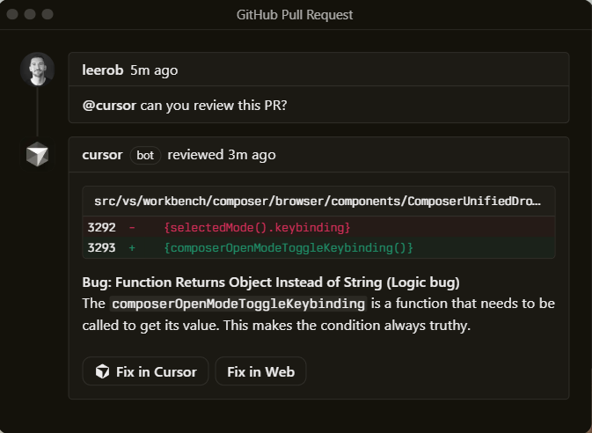Viewport: 592px width, 433px height.
Task: Click leerob's profile avatar photo
Action: (x=37, y=70)
